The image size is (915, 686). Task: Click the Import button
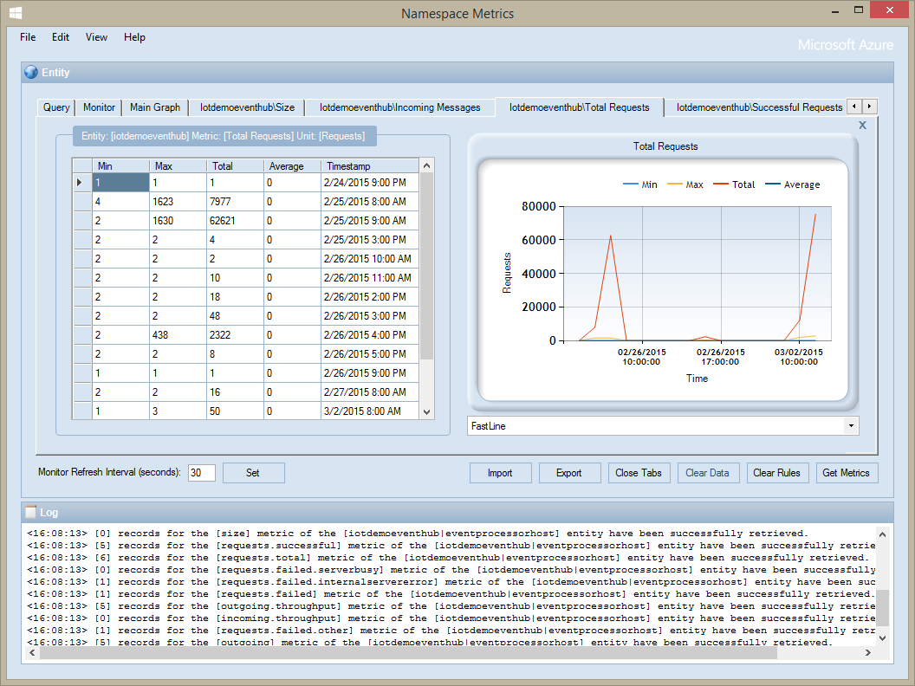[500, 473]
